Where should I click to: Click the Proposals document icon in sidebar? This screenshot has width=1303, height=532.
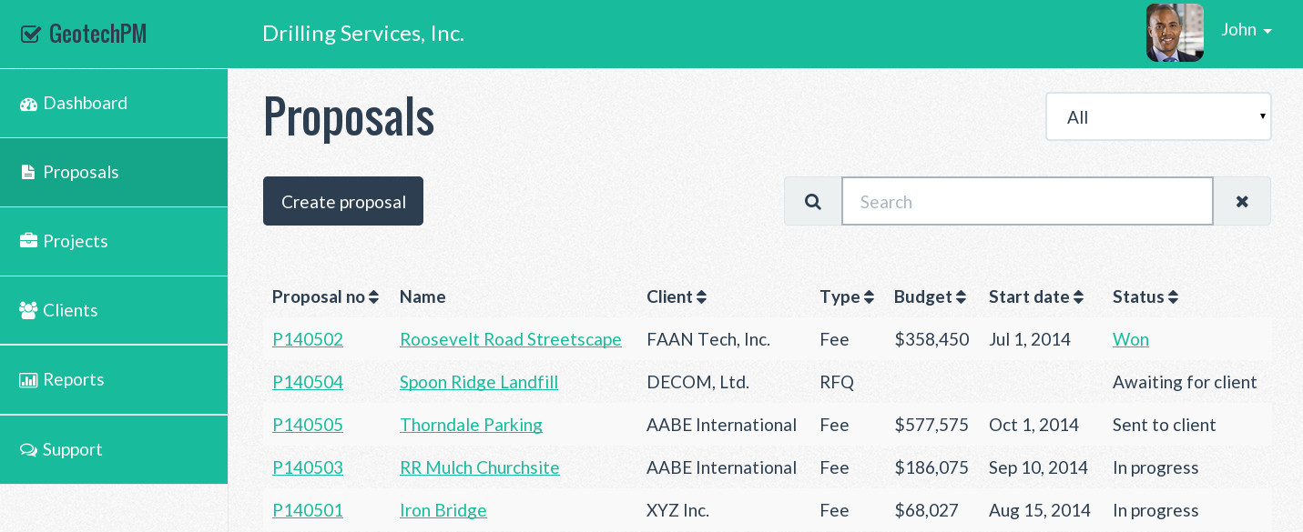click(28, 173)
